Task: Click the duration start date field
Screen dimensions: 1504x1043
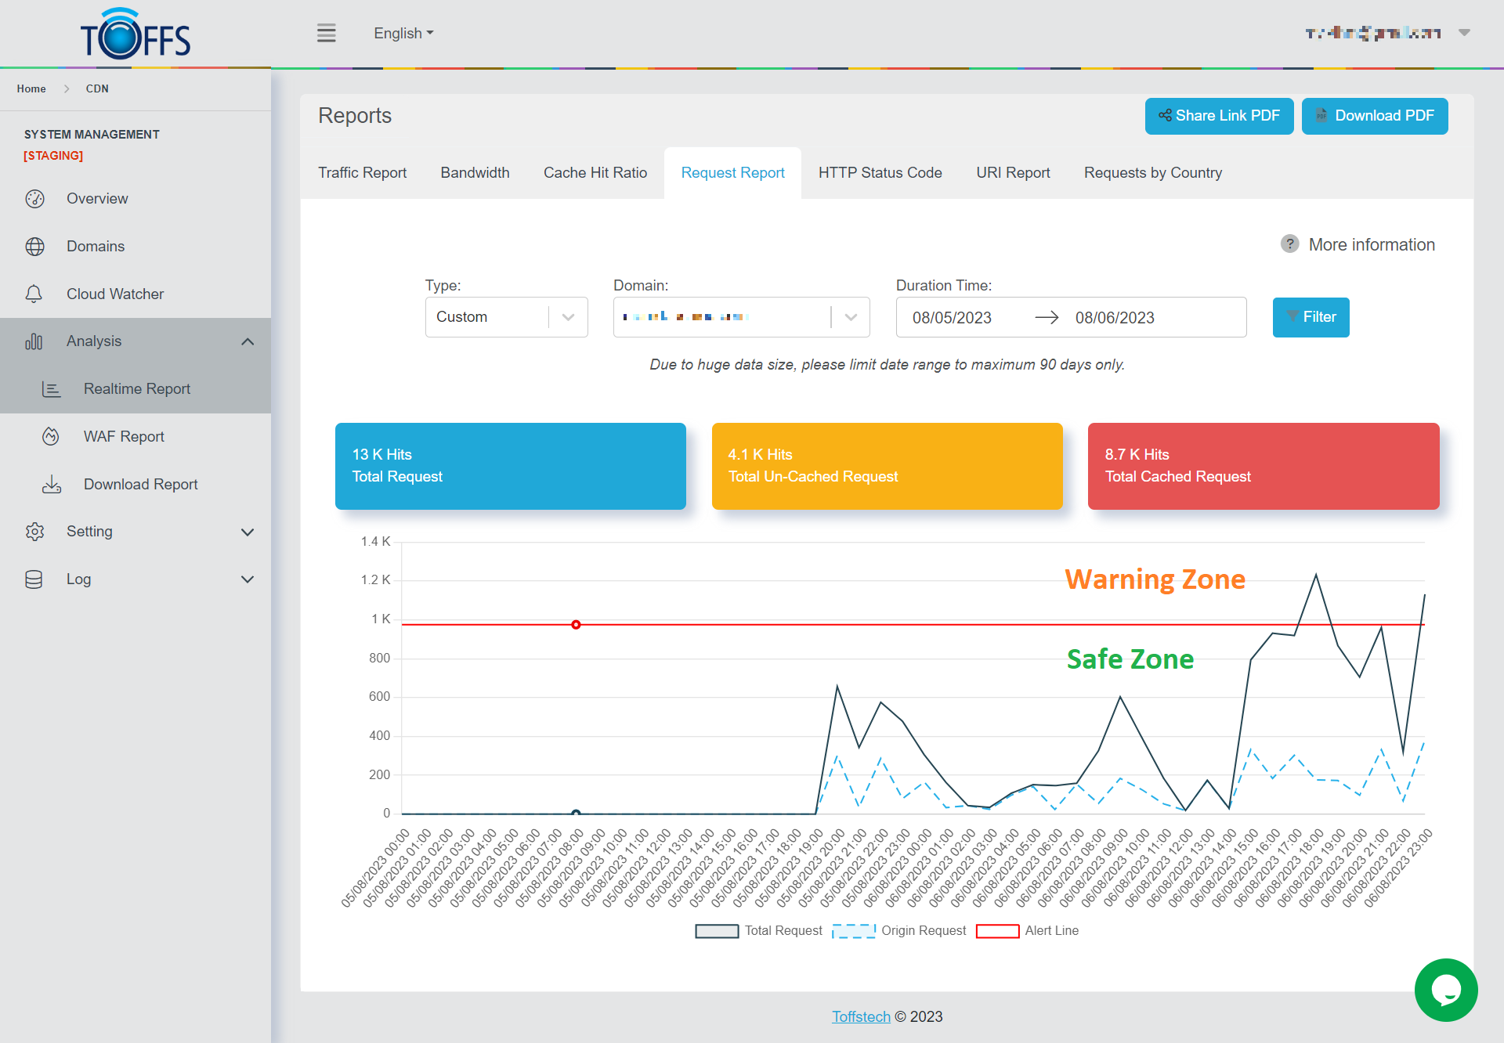Action: [952, 318]
